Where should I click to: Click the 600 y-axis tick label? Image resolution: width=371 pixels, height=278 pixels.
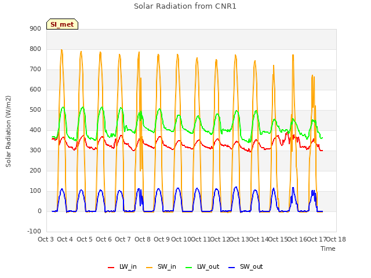click(35, 90)
